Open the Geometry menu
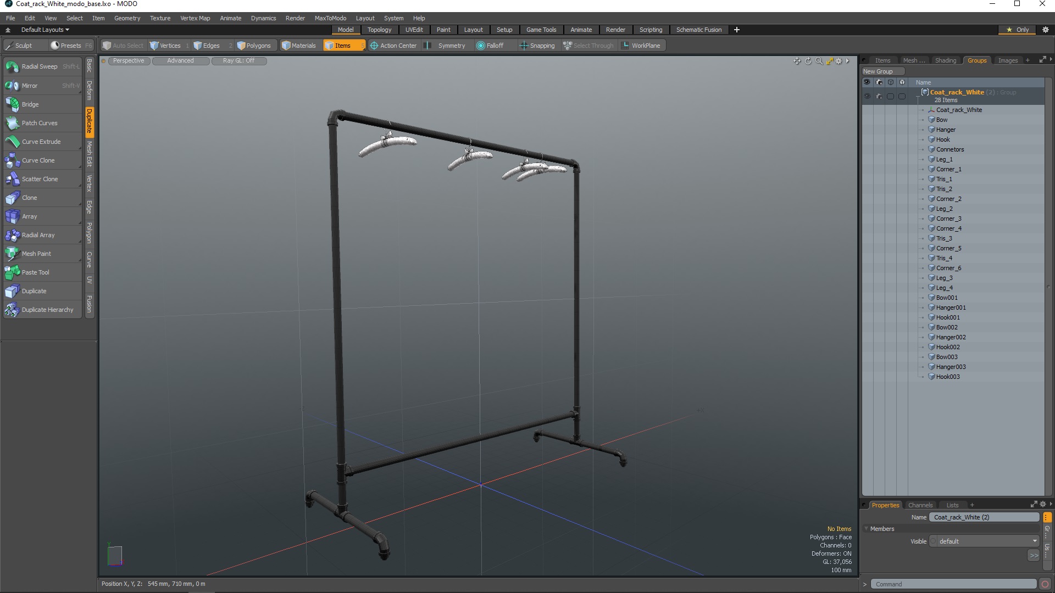The height and width of the screenshot is (593, 1055). [x=127, y=18]
